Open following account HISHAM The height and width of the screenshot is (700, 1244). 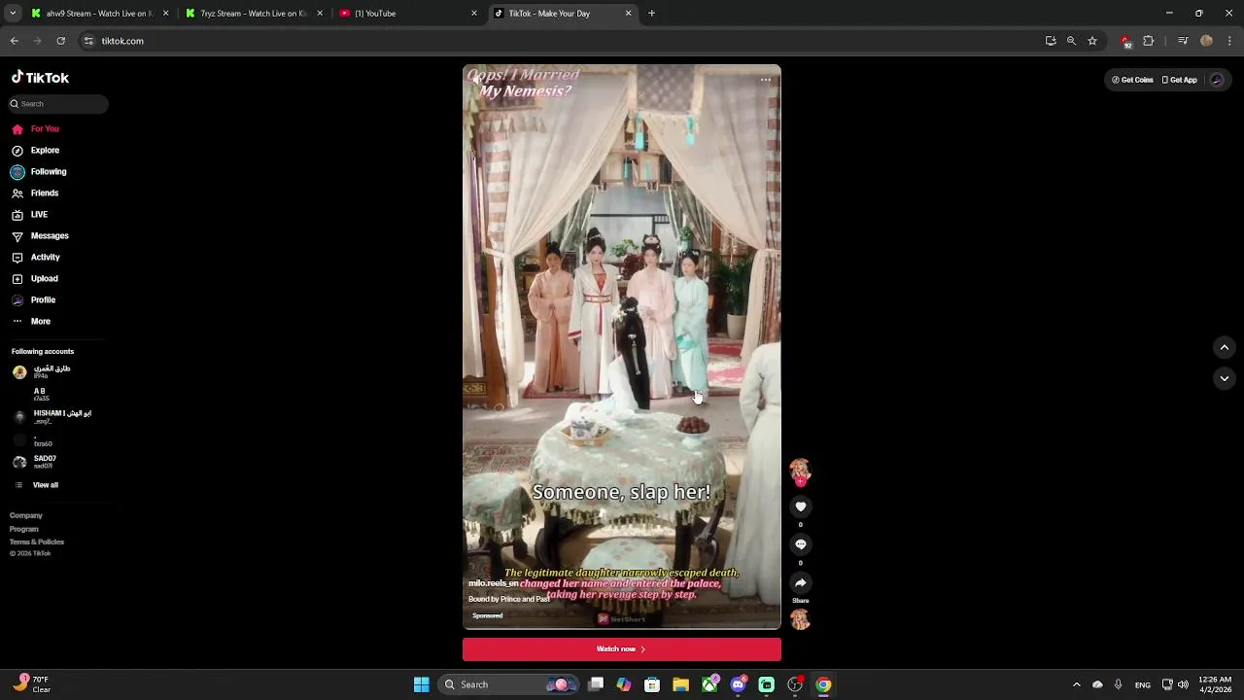click(52, 416)
